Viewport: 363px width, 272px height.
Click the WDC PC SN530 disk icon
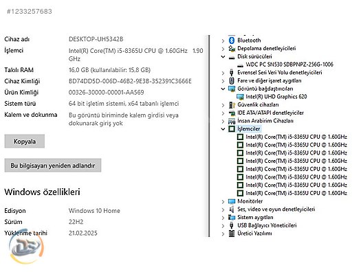pos(241,65)
